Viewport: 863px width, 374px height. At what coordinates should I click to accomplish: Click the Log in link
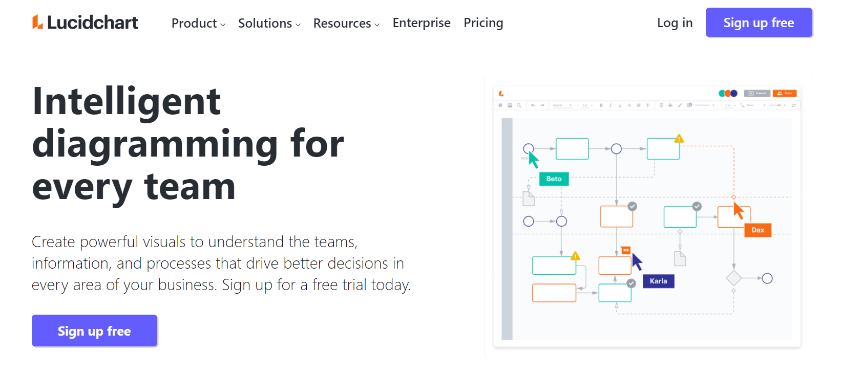(x=675, y=23)
